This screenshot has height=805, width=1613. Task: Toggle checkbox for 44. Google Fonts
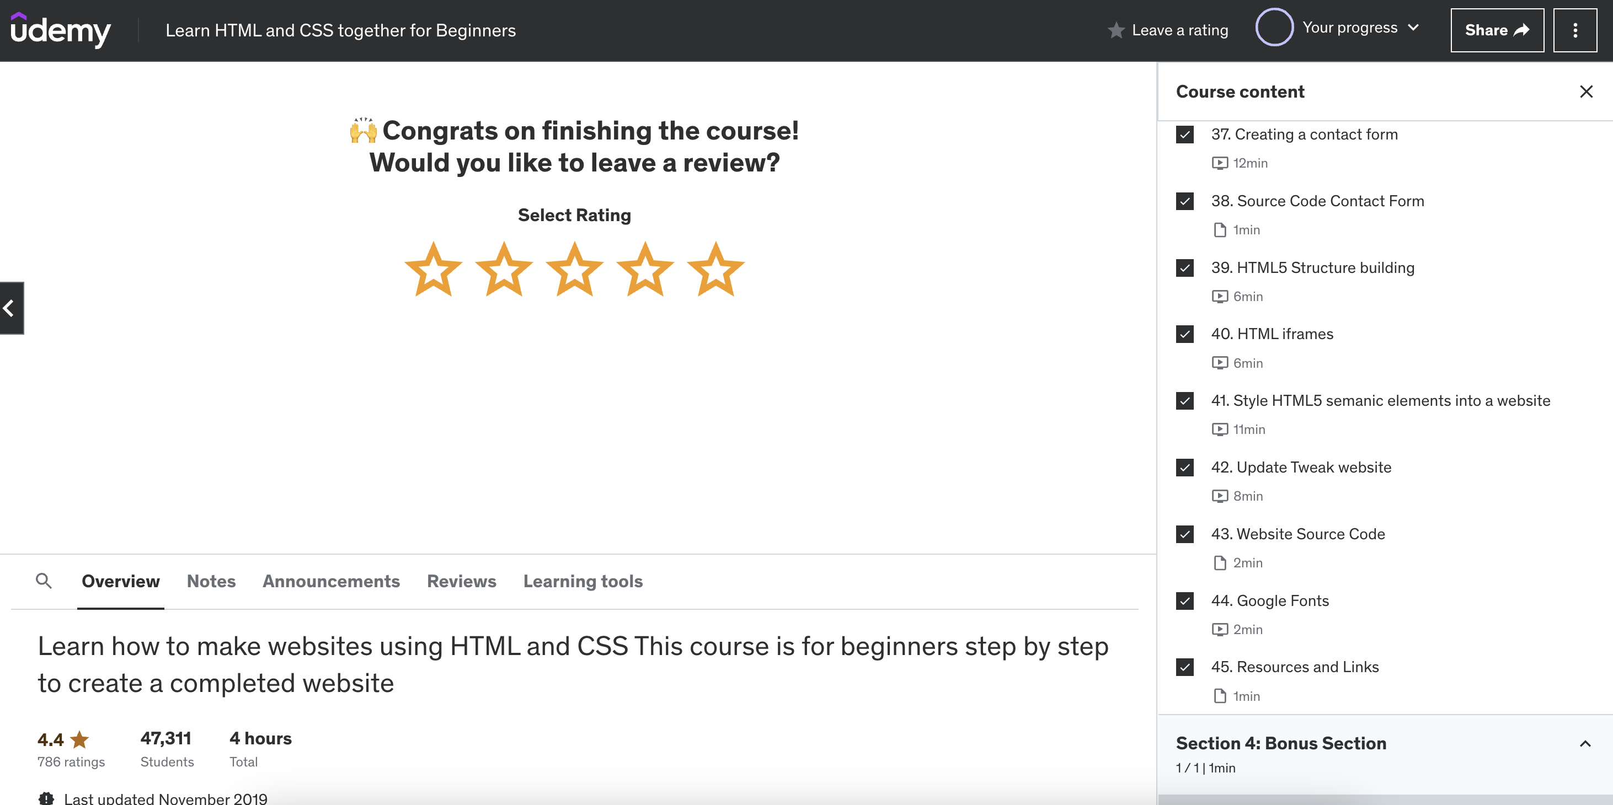(1184, 601)
